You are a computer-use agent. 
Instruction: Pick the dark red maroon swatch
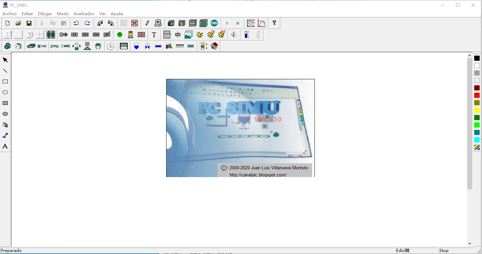pos(477,88)
